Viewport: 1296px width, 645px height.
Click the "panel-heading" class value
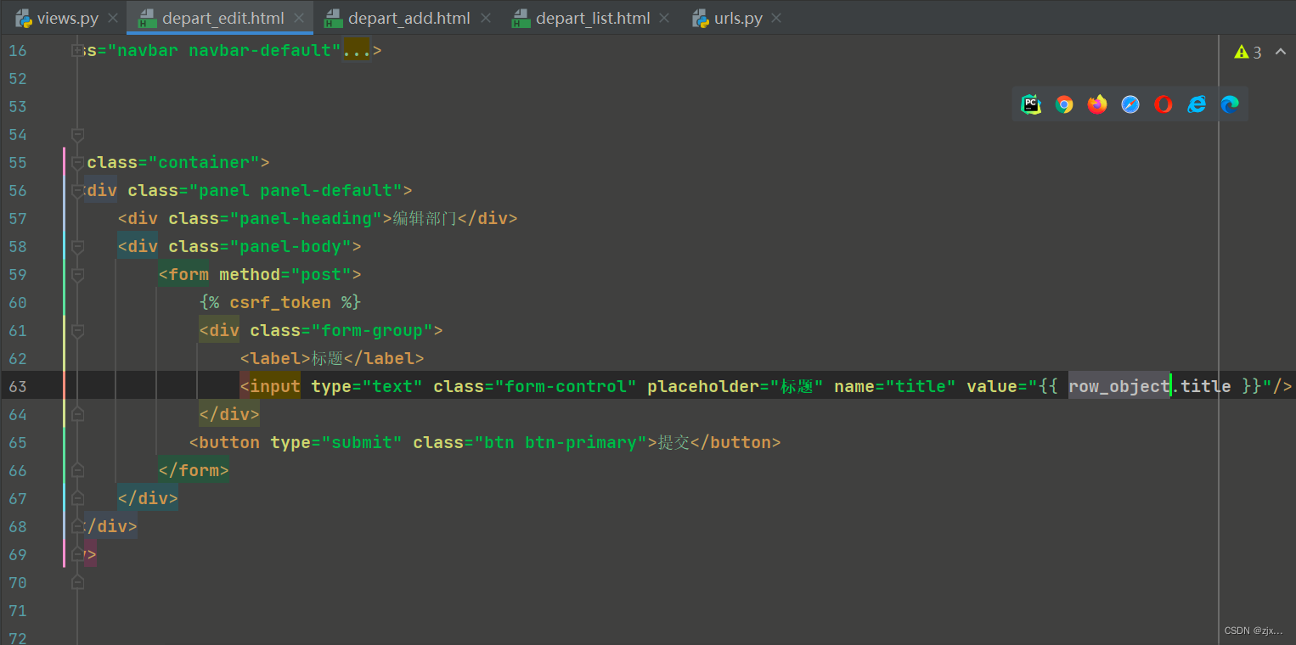point(307,218)
